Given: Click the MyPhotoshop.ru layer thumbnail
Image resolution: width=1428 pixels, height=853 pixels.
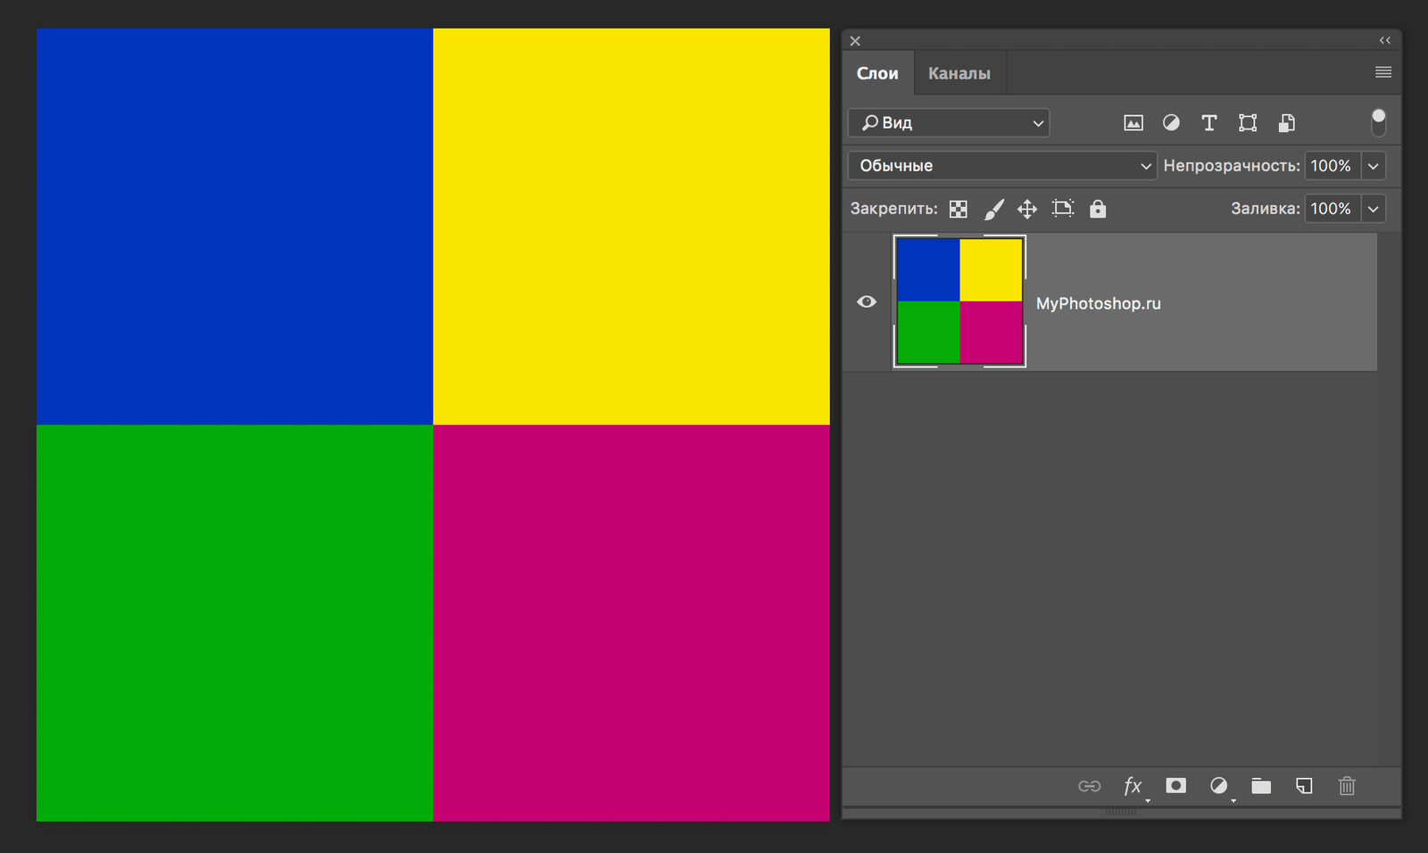Looking at the screenshot, I should pyautogui.click(x=959, y=302).
